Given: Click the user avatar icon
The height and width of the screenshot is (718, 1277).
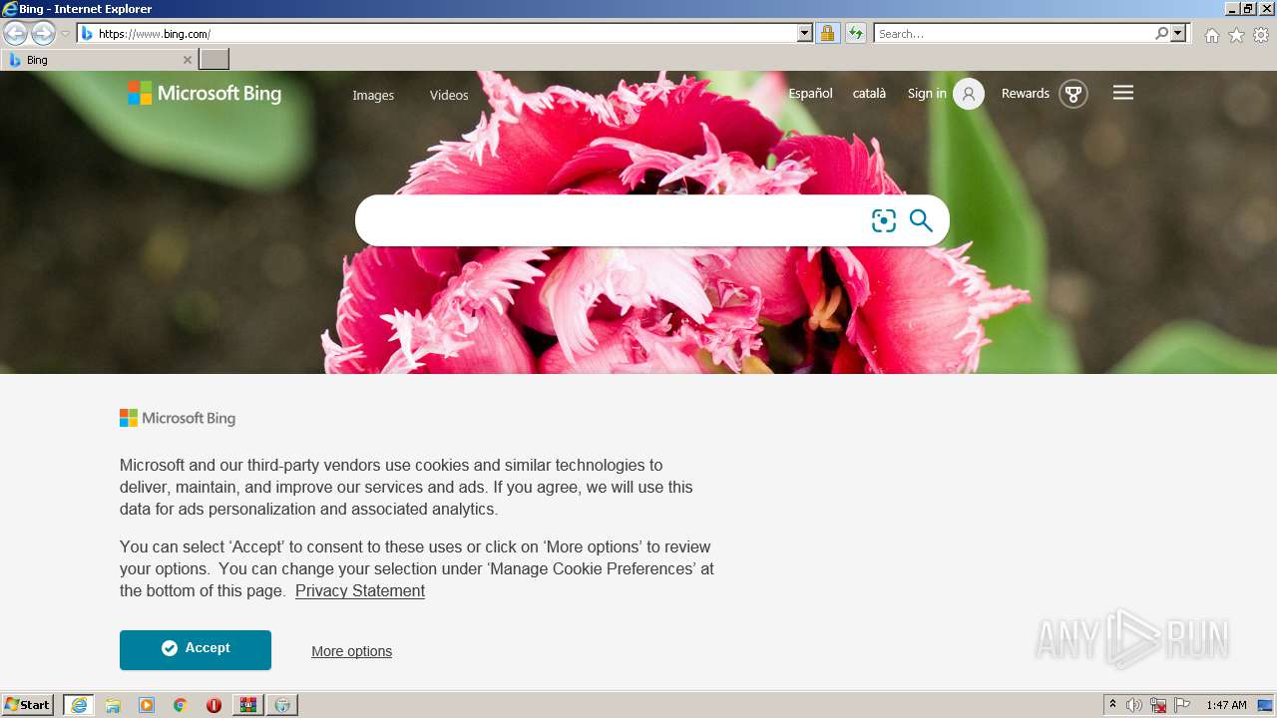Looking at the screenshot, I should point(969,94).
